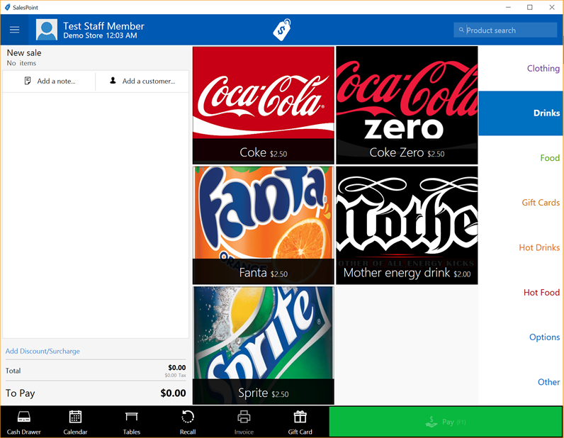Click the Invoice printer icon
Screen dimensions: 564x438
(244, 417)
